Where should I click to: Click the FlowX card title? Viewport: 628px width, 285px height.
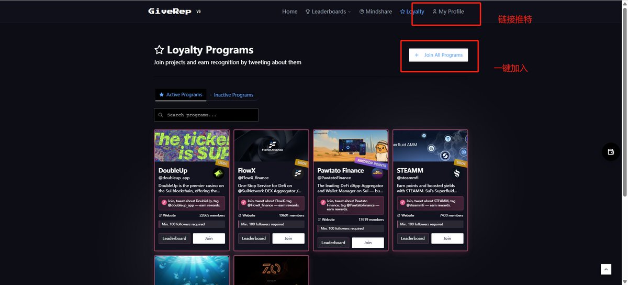click(246, 170)
